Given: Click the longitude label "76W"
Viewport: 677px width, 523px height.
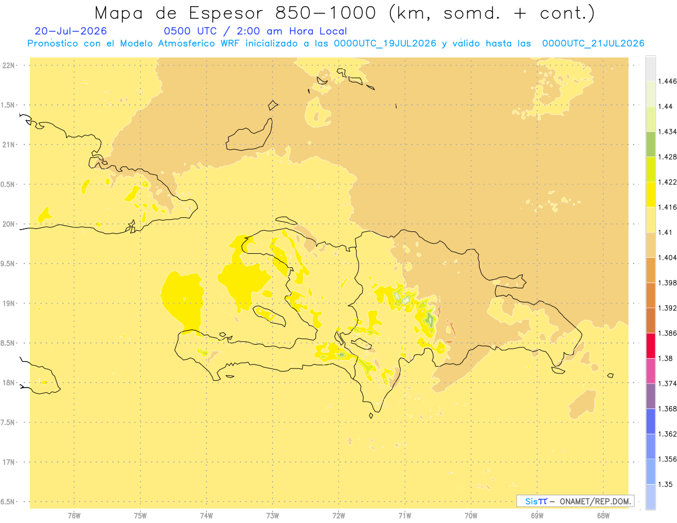Looking at the screenshot, I should 74,516.
